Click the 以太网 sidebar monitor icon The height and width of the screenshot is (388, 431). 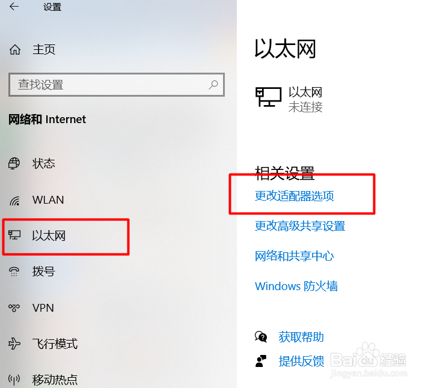coord(14,235)
